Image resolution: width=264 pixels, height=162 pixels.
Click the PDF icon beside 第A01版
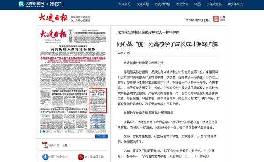pos(45,145)
